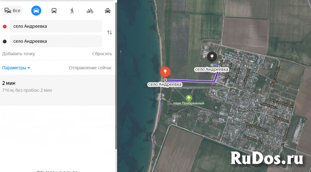Switch to public transport bus mode
311x172 pixels.
click(54, 11)
